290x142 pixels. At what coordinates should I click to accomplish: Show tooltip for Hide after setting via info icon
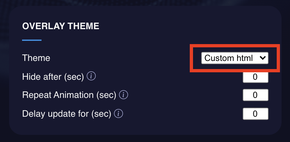point(91,76)
